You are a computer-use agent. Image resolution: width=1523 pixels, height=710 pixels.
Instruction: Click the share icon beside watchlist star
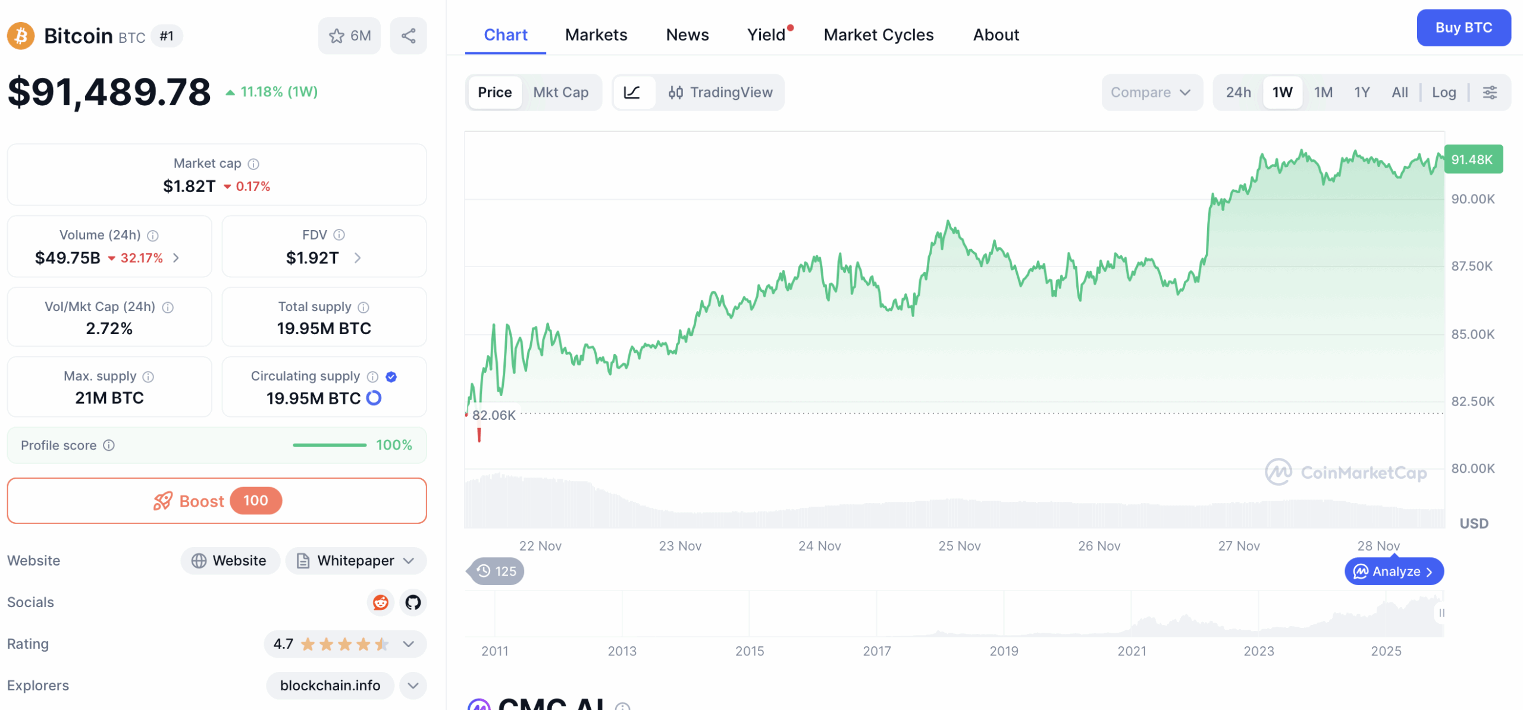[x=408, y=36]
